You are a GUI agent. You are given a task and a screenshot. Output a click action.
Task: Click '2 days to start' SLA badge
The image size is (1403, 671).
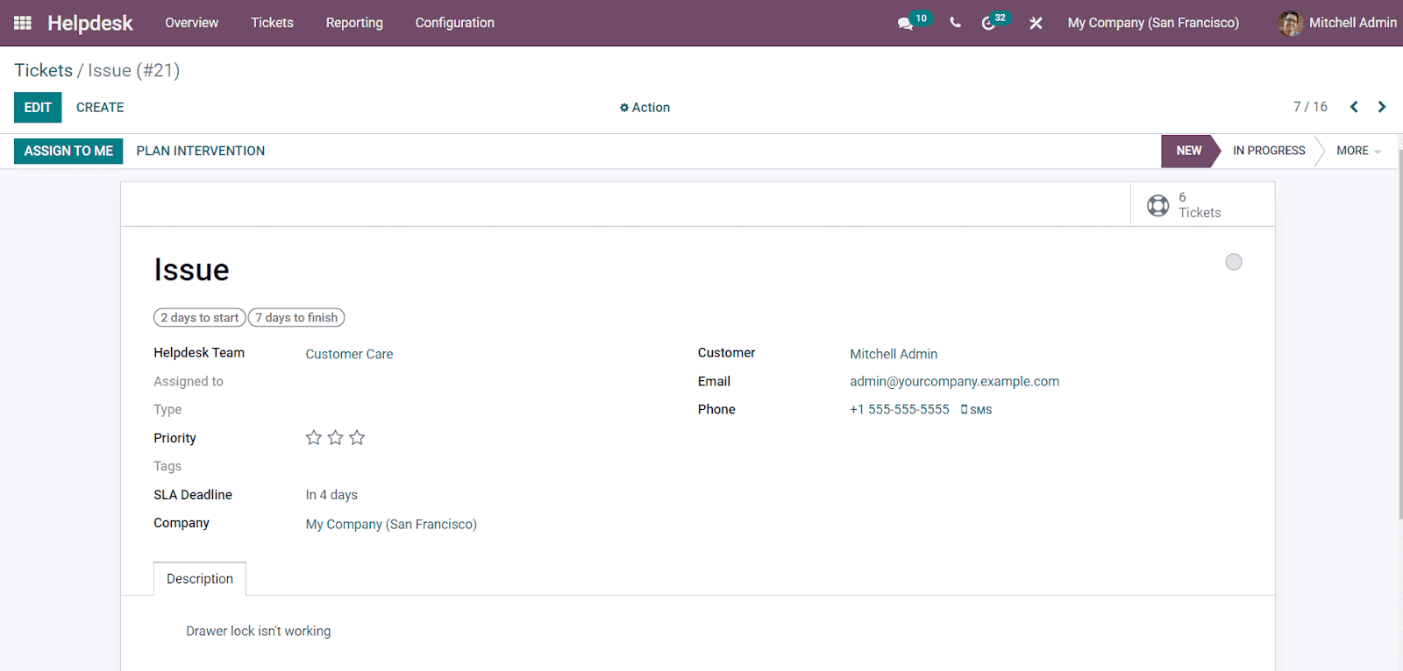[200, 318]
